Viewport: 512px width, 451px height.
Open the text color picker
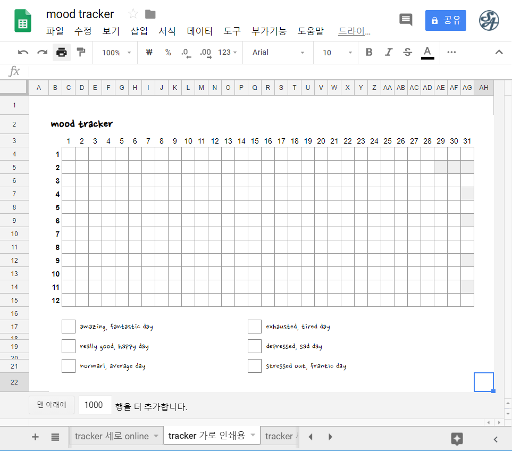pyautogui.click(x=427, y=52)
